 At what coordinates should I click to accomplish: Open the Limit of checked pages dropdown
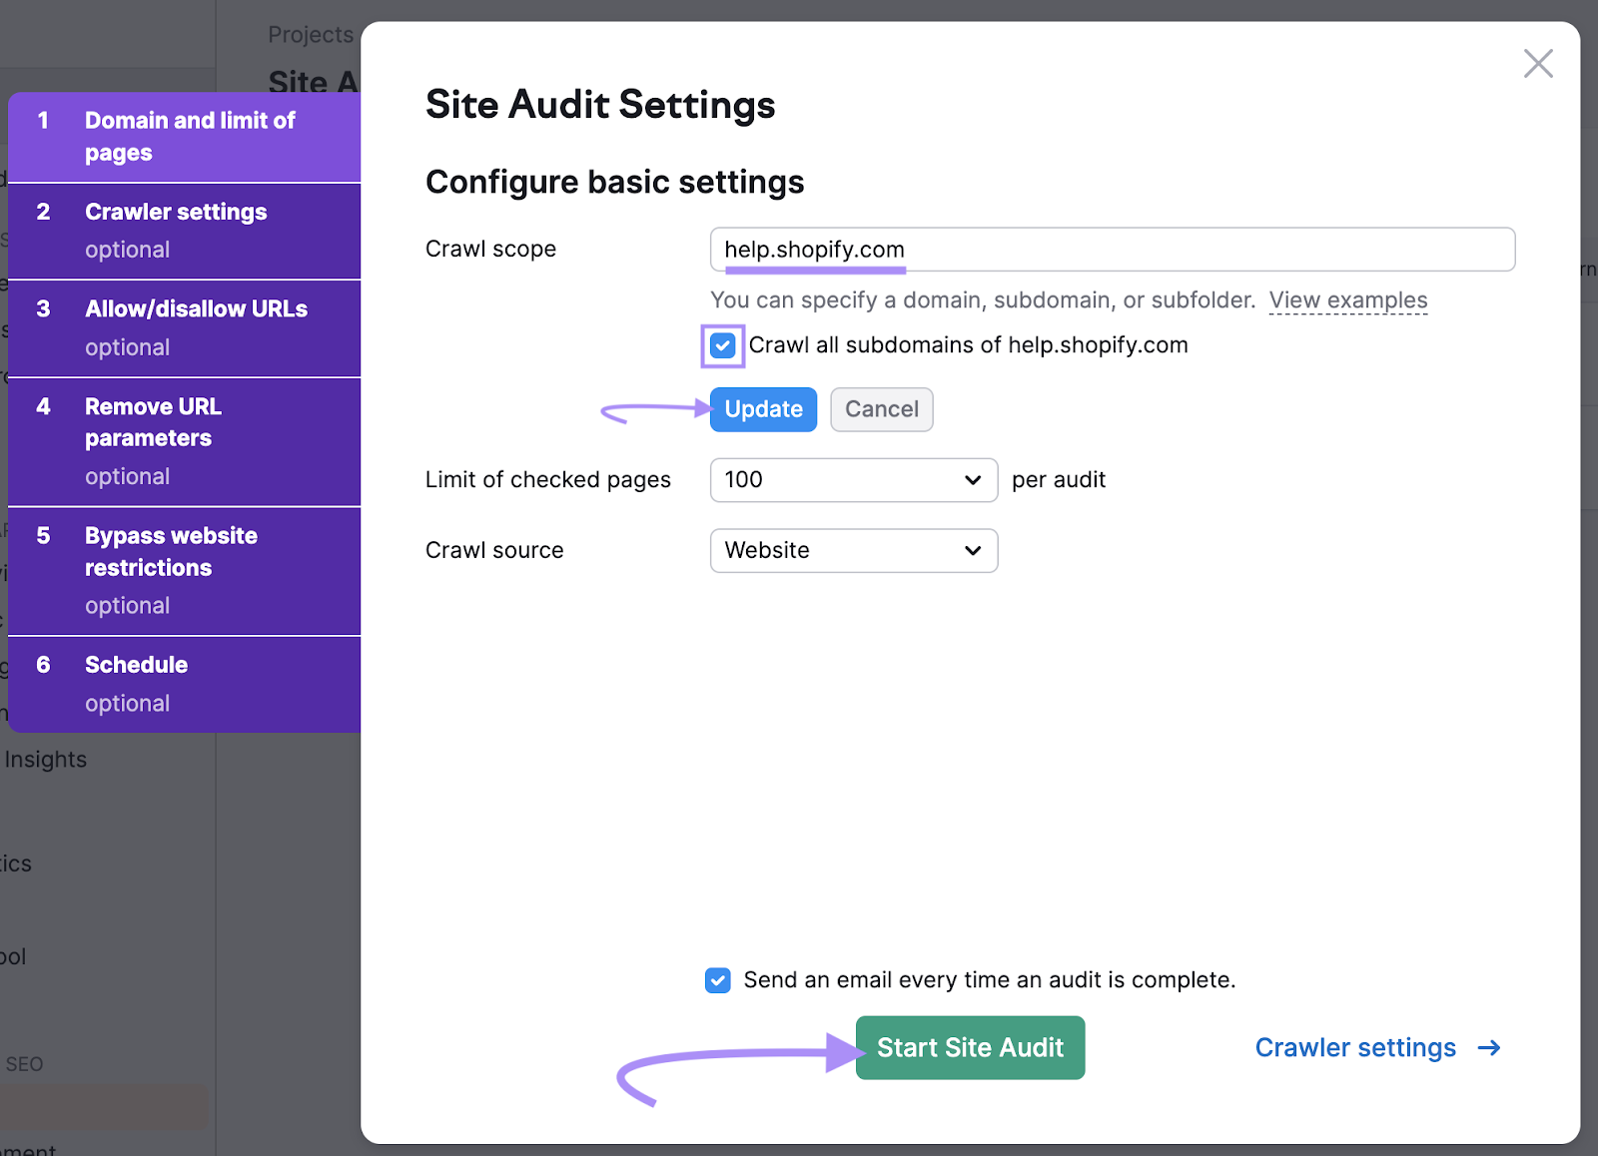click(852, 480)
